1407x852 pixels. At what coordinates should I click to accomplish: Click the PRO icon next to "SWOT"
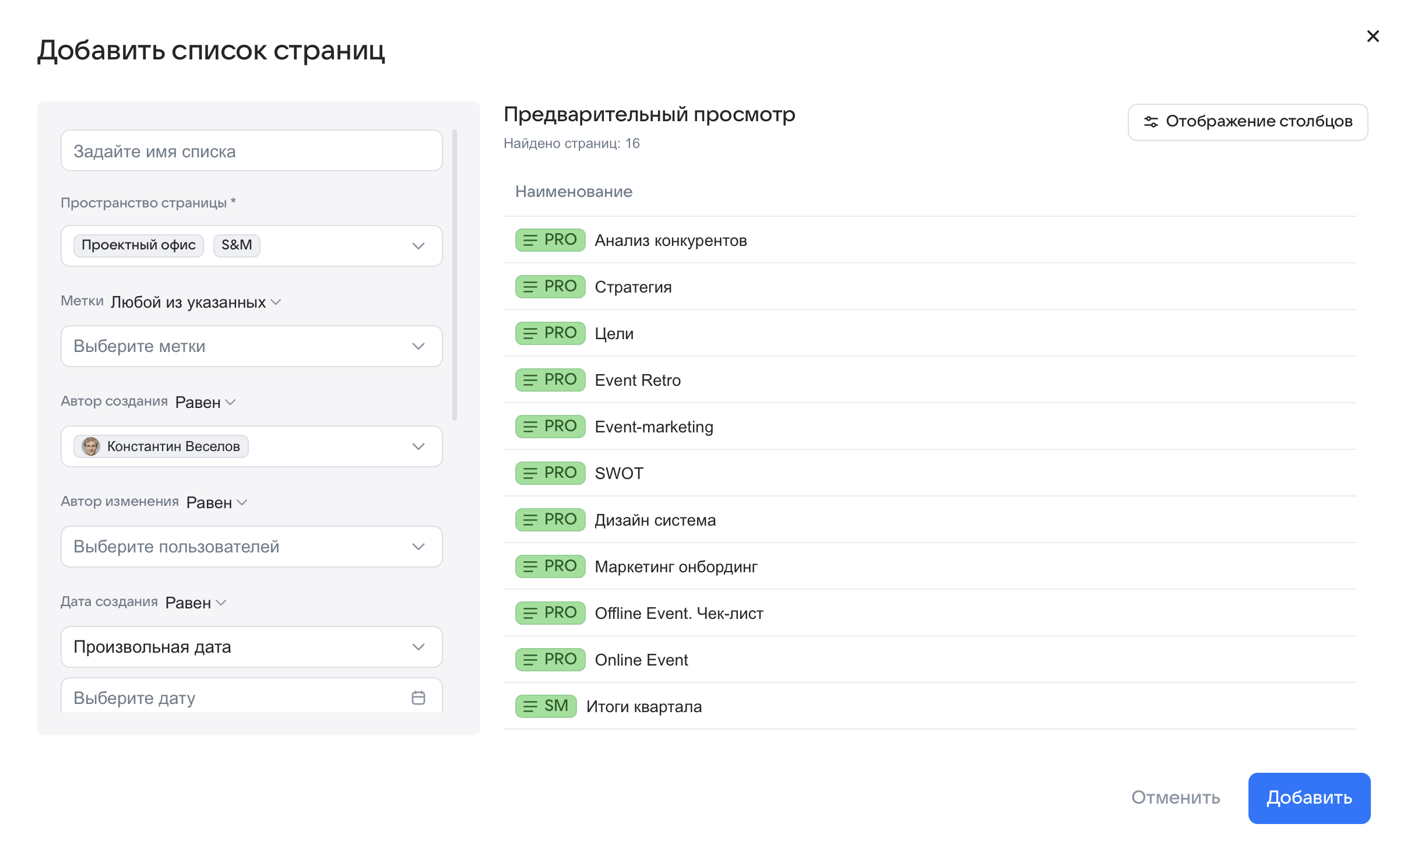[x=550, y=473]
